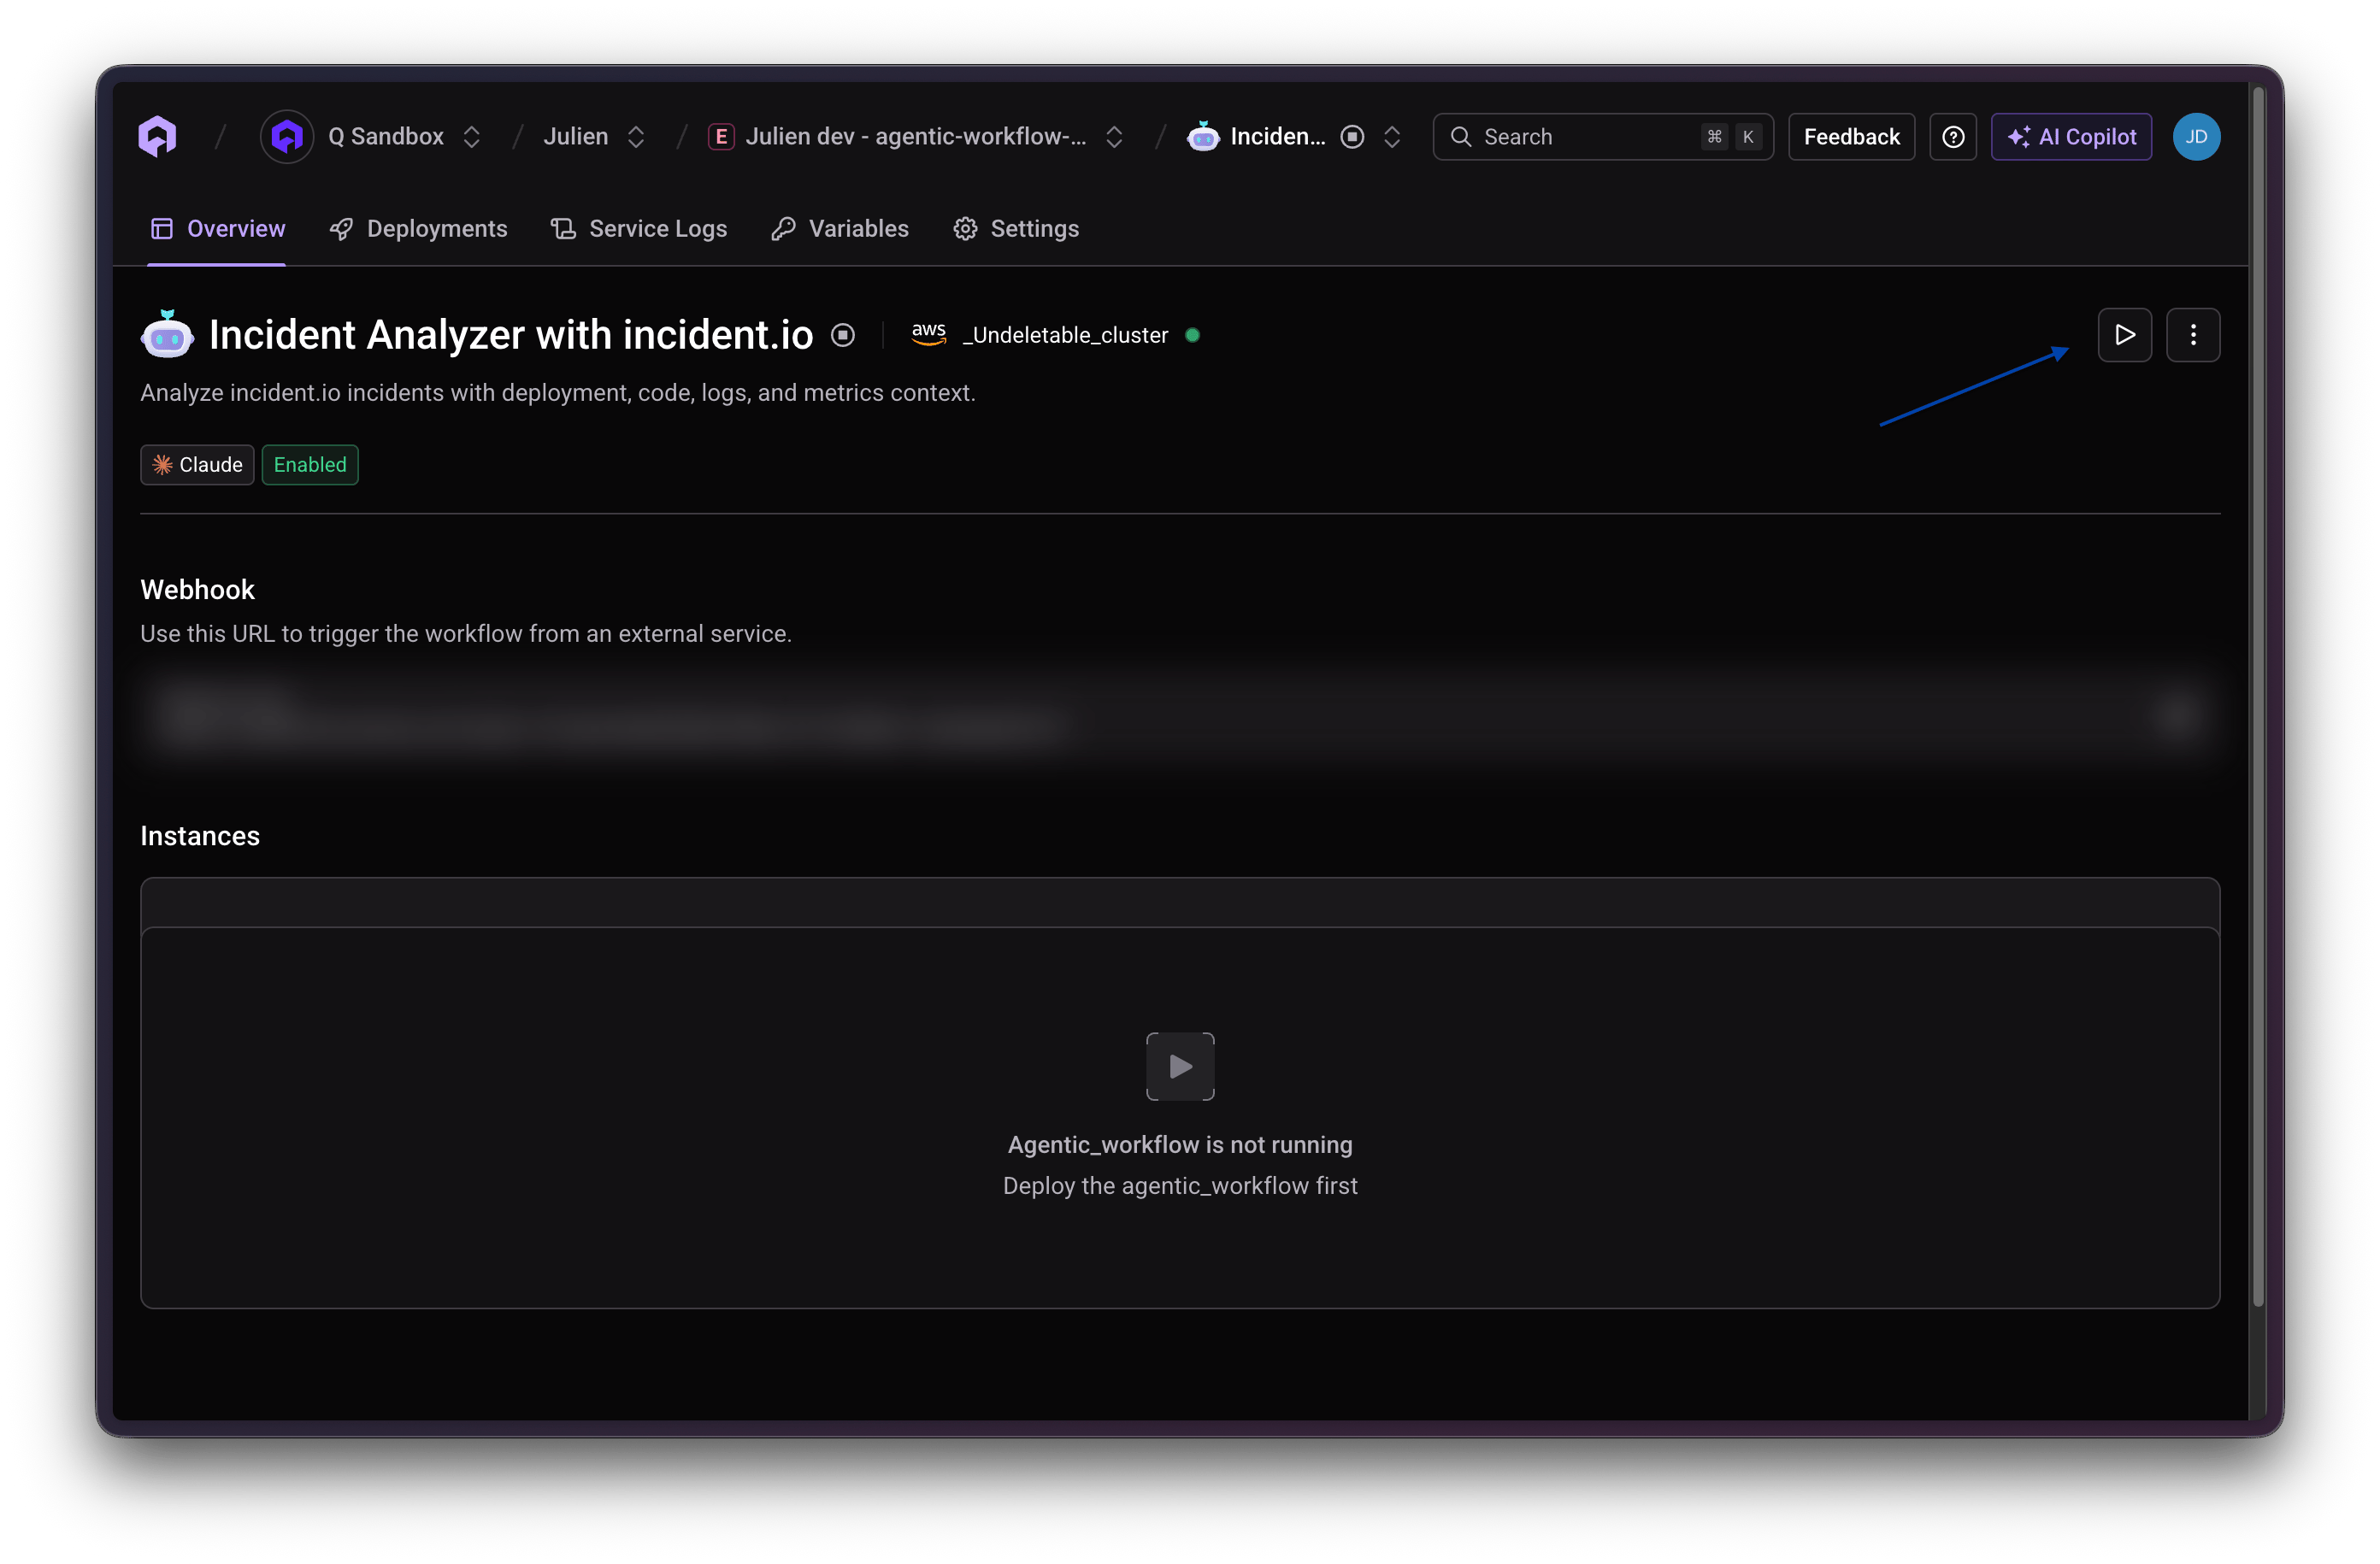The image size is (2380, 1564).
Task: Expand the service switcher chevrons
Action: tap(1392, 137)
